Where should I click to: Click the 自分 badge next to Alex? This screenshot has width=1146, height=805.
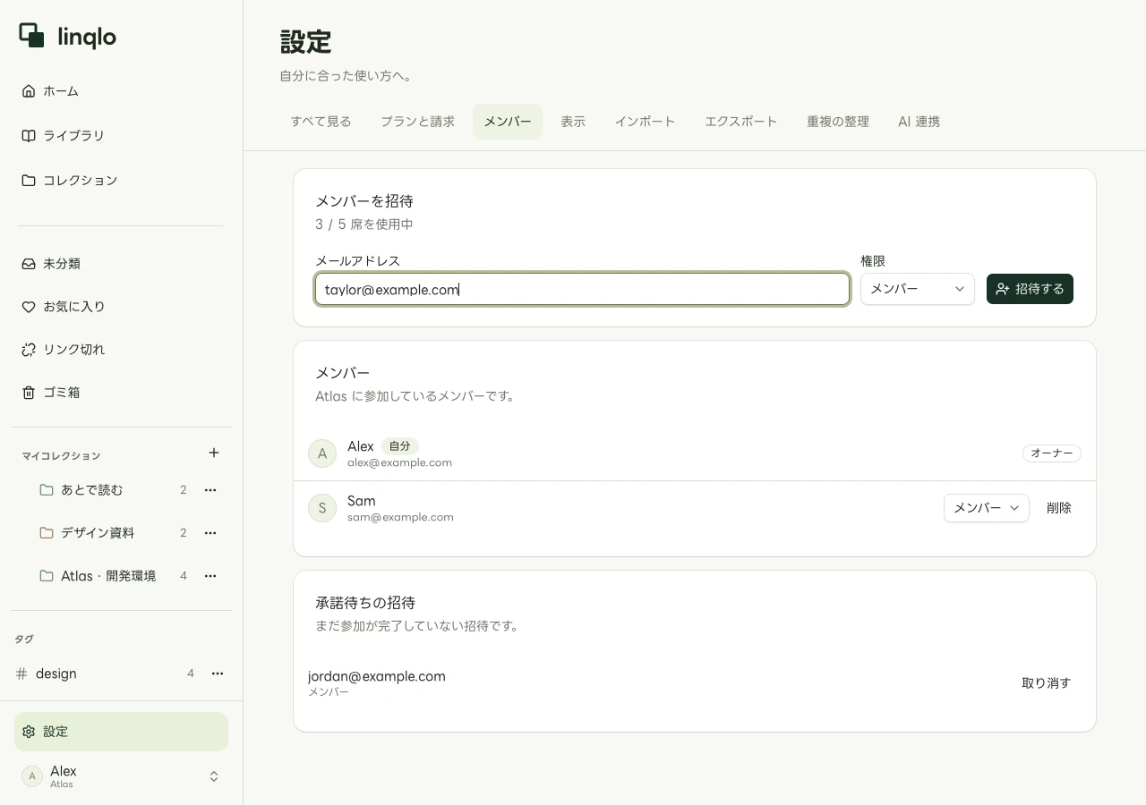tap(400, 446)
